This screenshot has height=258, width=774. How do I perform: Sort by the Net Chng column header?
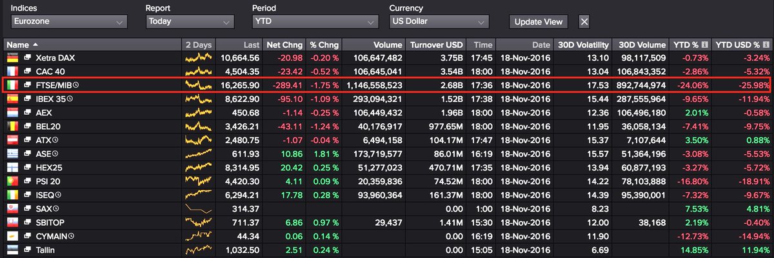pyautogui.click(x=283, y=45)
